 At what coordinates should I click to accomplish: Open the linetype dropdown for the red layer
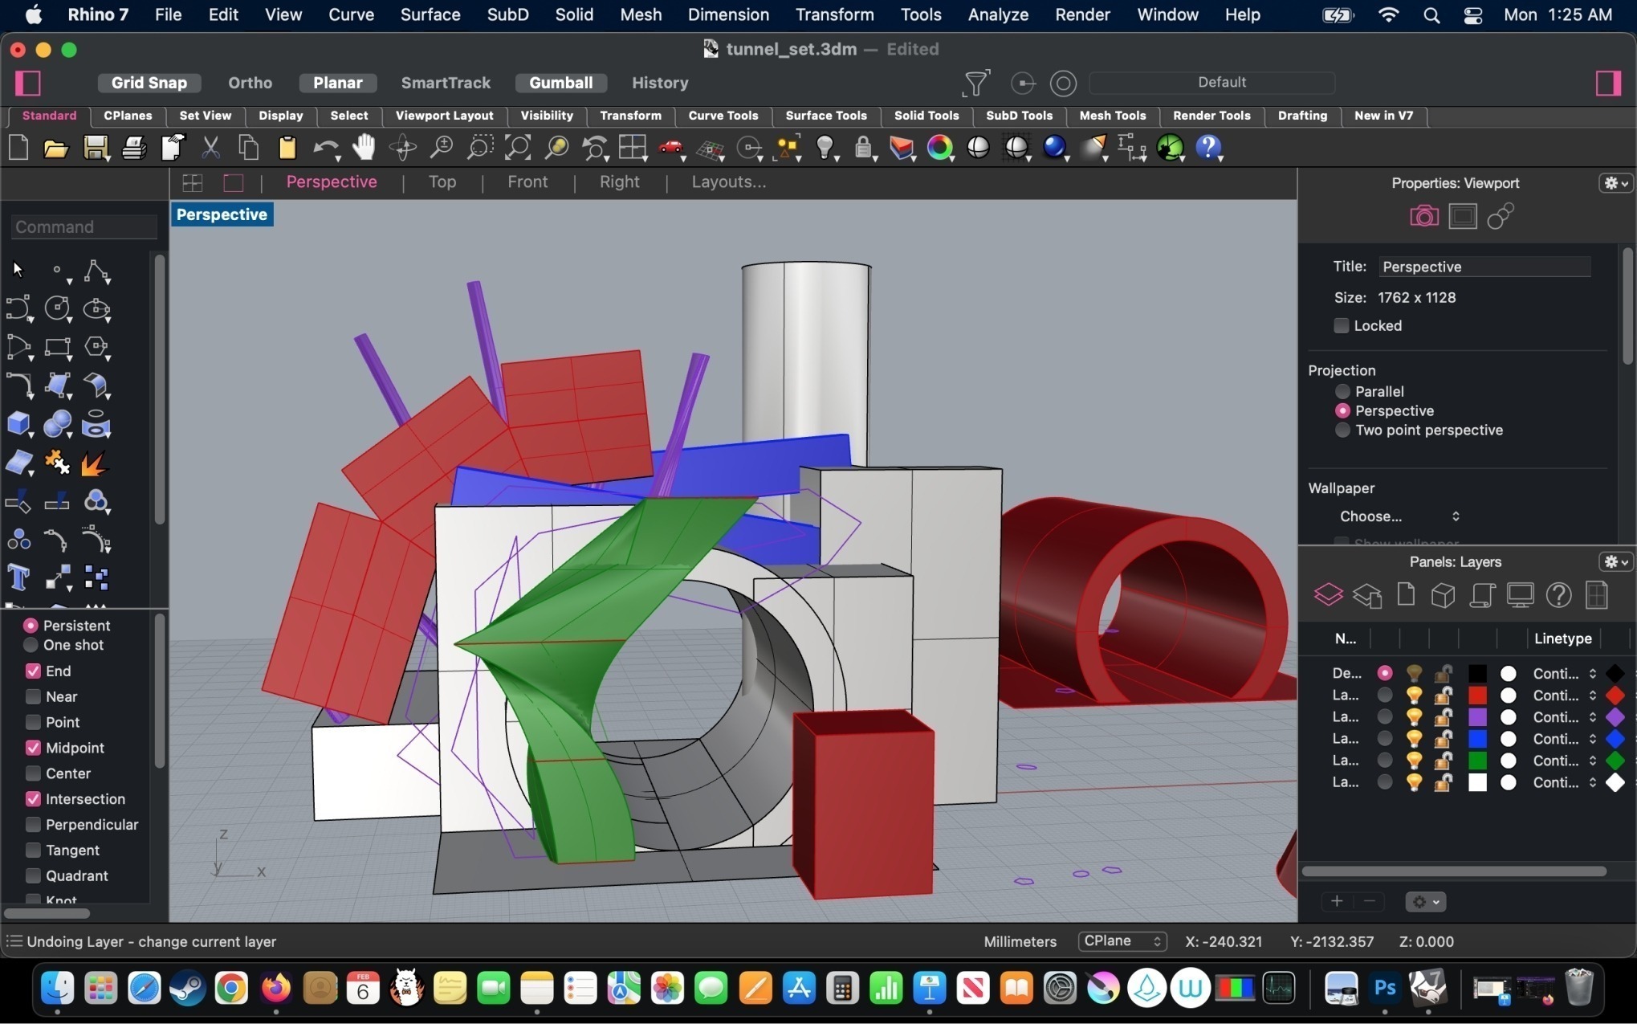[x=1564, y=696]
